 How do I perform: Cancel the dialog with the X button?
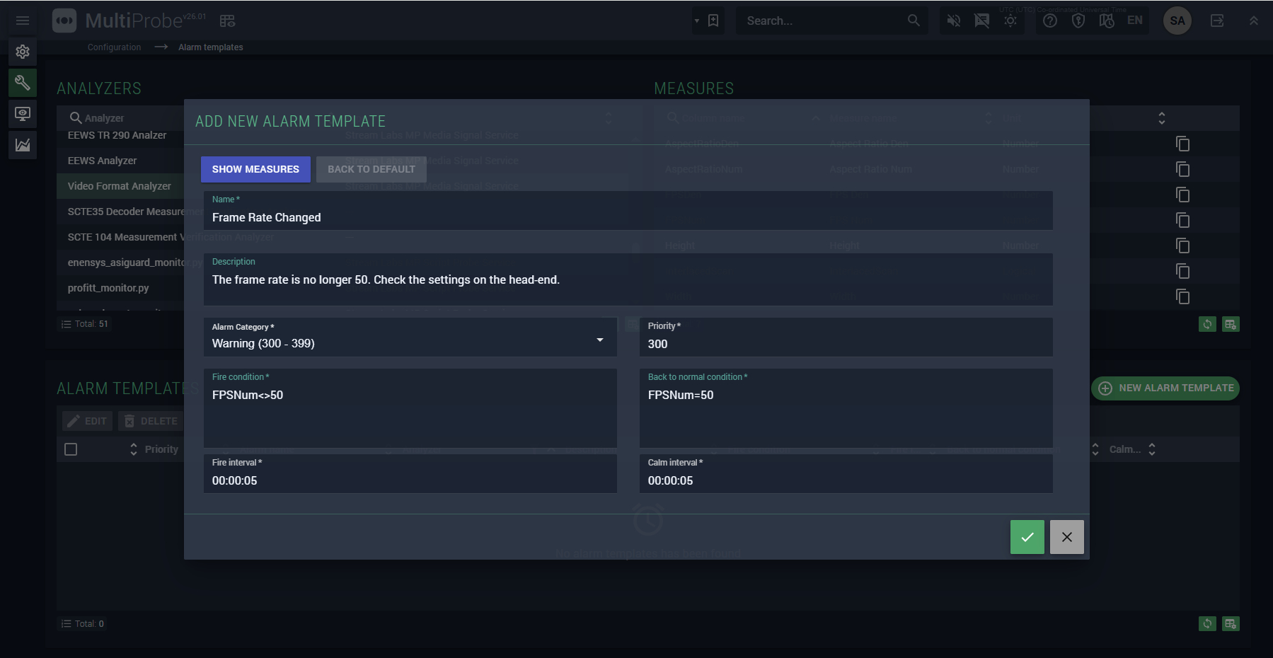(x=1066, y=537)
